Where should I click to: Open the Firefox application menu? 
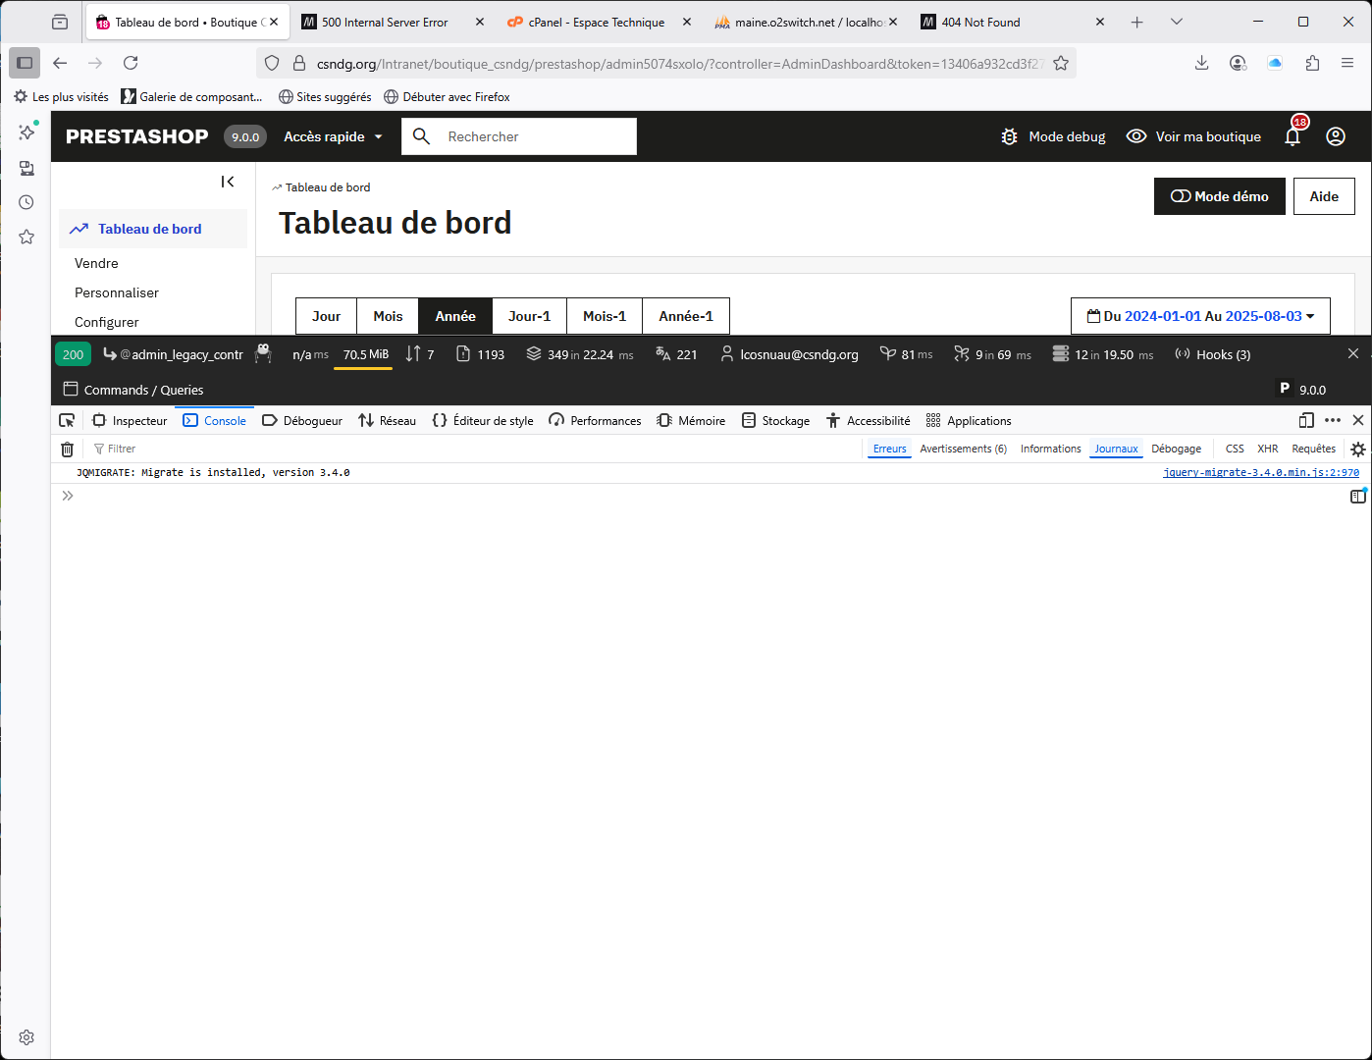[x=1347, y=63]
